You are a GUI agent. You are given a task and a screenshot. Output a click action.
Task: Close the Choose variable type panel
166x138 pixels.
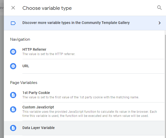(13, 8)
